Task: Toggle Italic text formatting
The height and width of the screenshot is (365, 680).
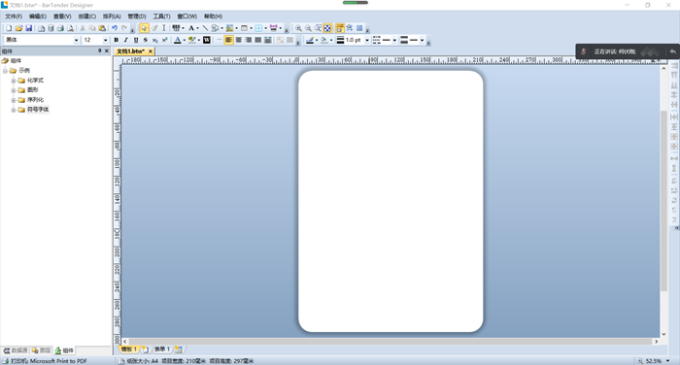Action: click(x=125, y=40)
